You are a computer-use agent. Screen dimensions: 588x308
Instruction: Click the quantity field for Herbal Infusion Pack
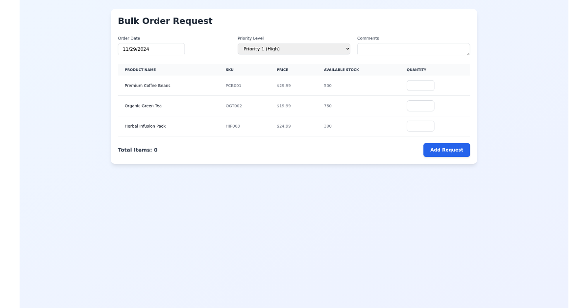tap(420, 126)
